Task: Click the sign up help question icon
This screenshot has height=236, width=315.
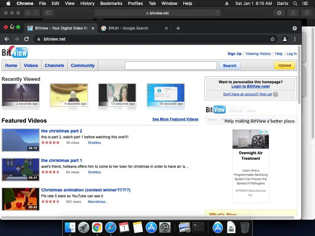Action: tap(276, 94)
